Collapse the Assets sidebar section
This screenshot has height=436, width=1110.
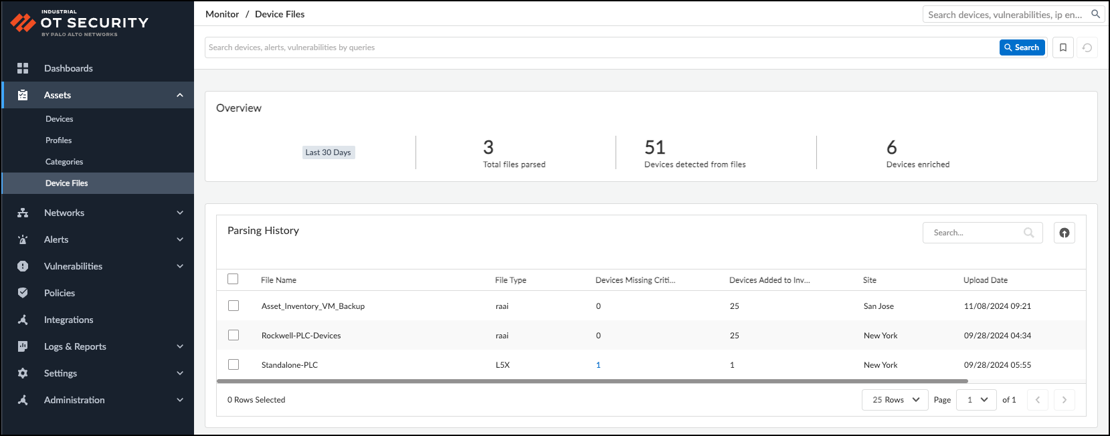[179, 95]
